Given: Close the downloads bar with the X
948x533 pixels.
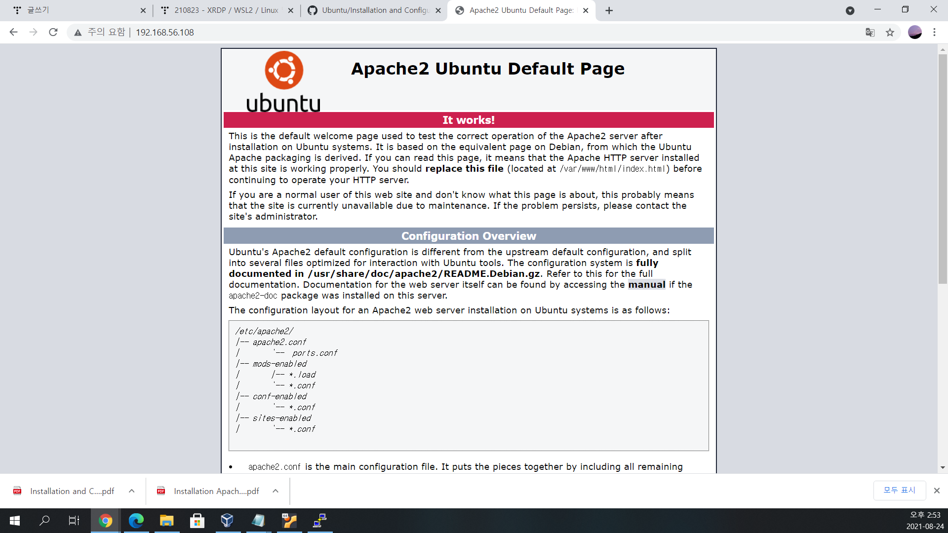Looking at the screenshot, I should [937, 490].
